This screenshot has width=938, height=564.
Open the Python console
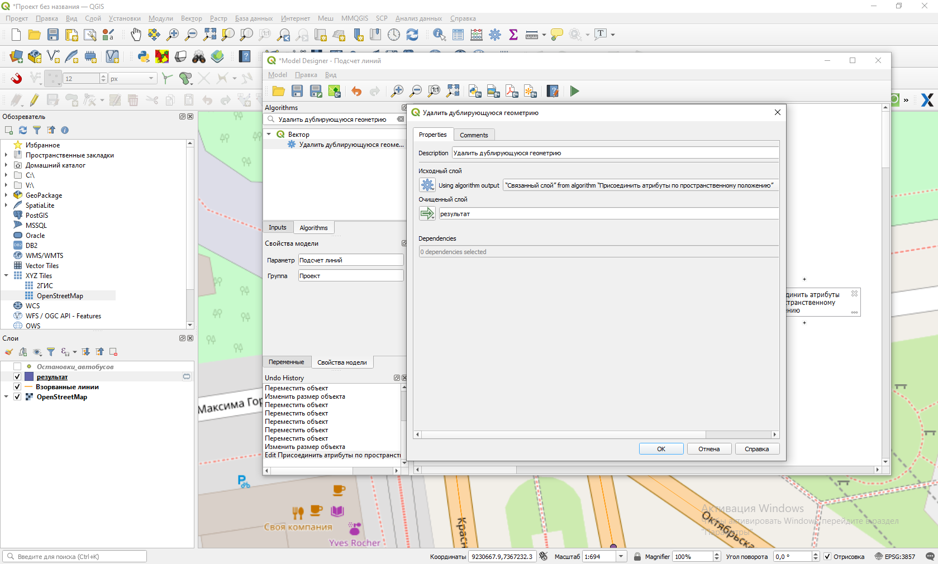click(x=144, y=56)
